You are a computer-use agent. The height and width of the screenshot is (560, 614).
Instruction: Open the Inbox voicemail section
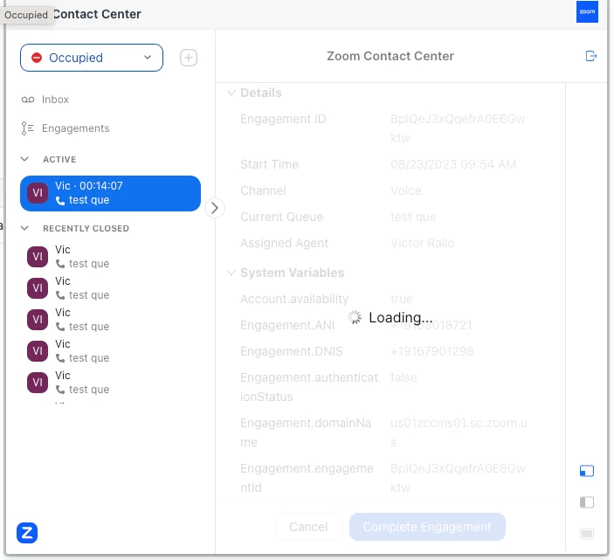[45, 100]
